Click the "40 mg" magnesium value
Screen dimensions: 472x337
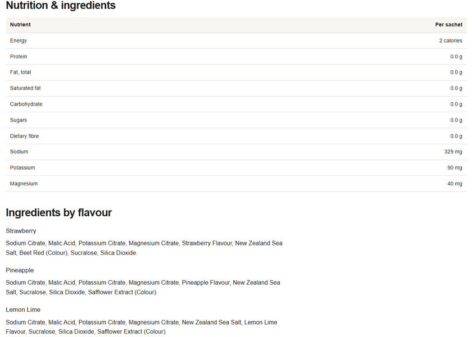tap(455, 184)
